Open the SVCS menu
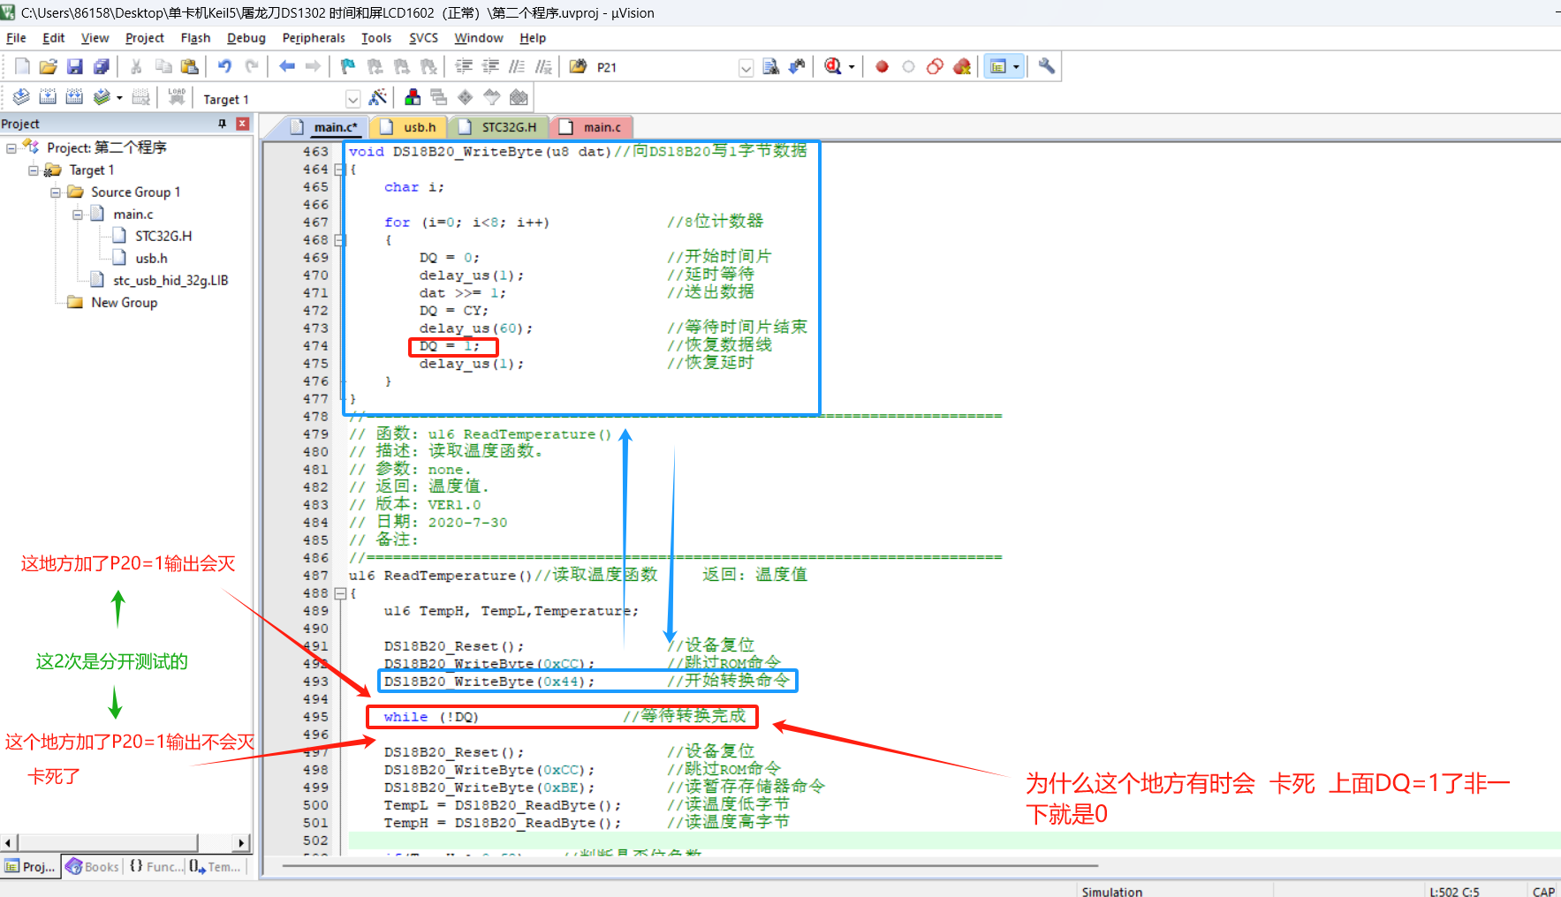This screenshot has height=897, width=1561. click(x=423, y=38)
